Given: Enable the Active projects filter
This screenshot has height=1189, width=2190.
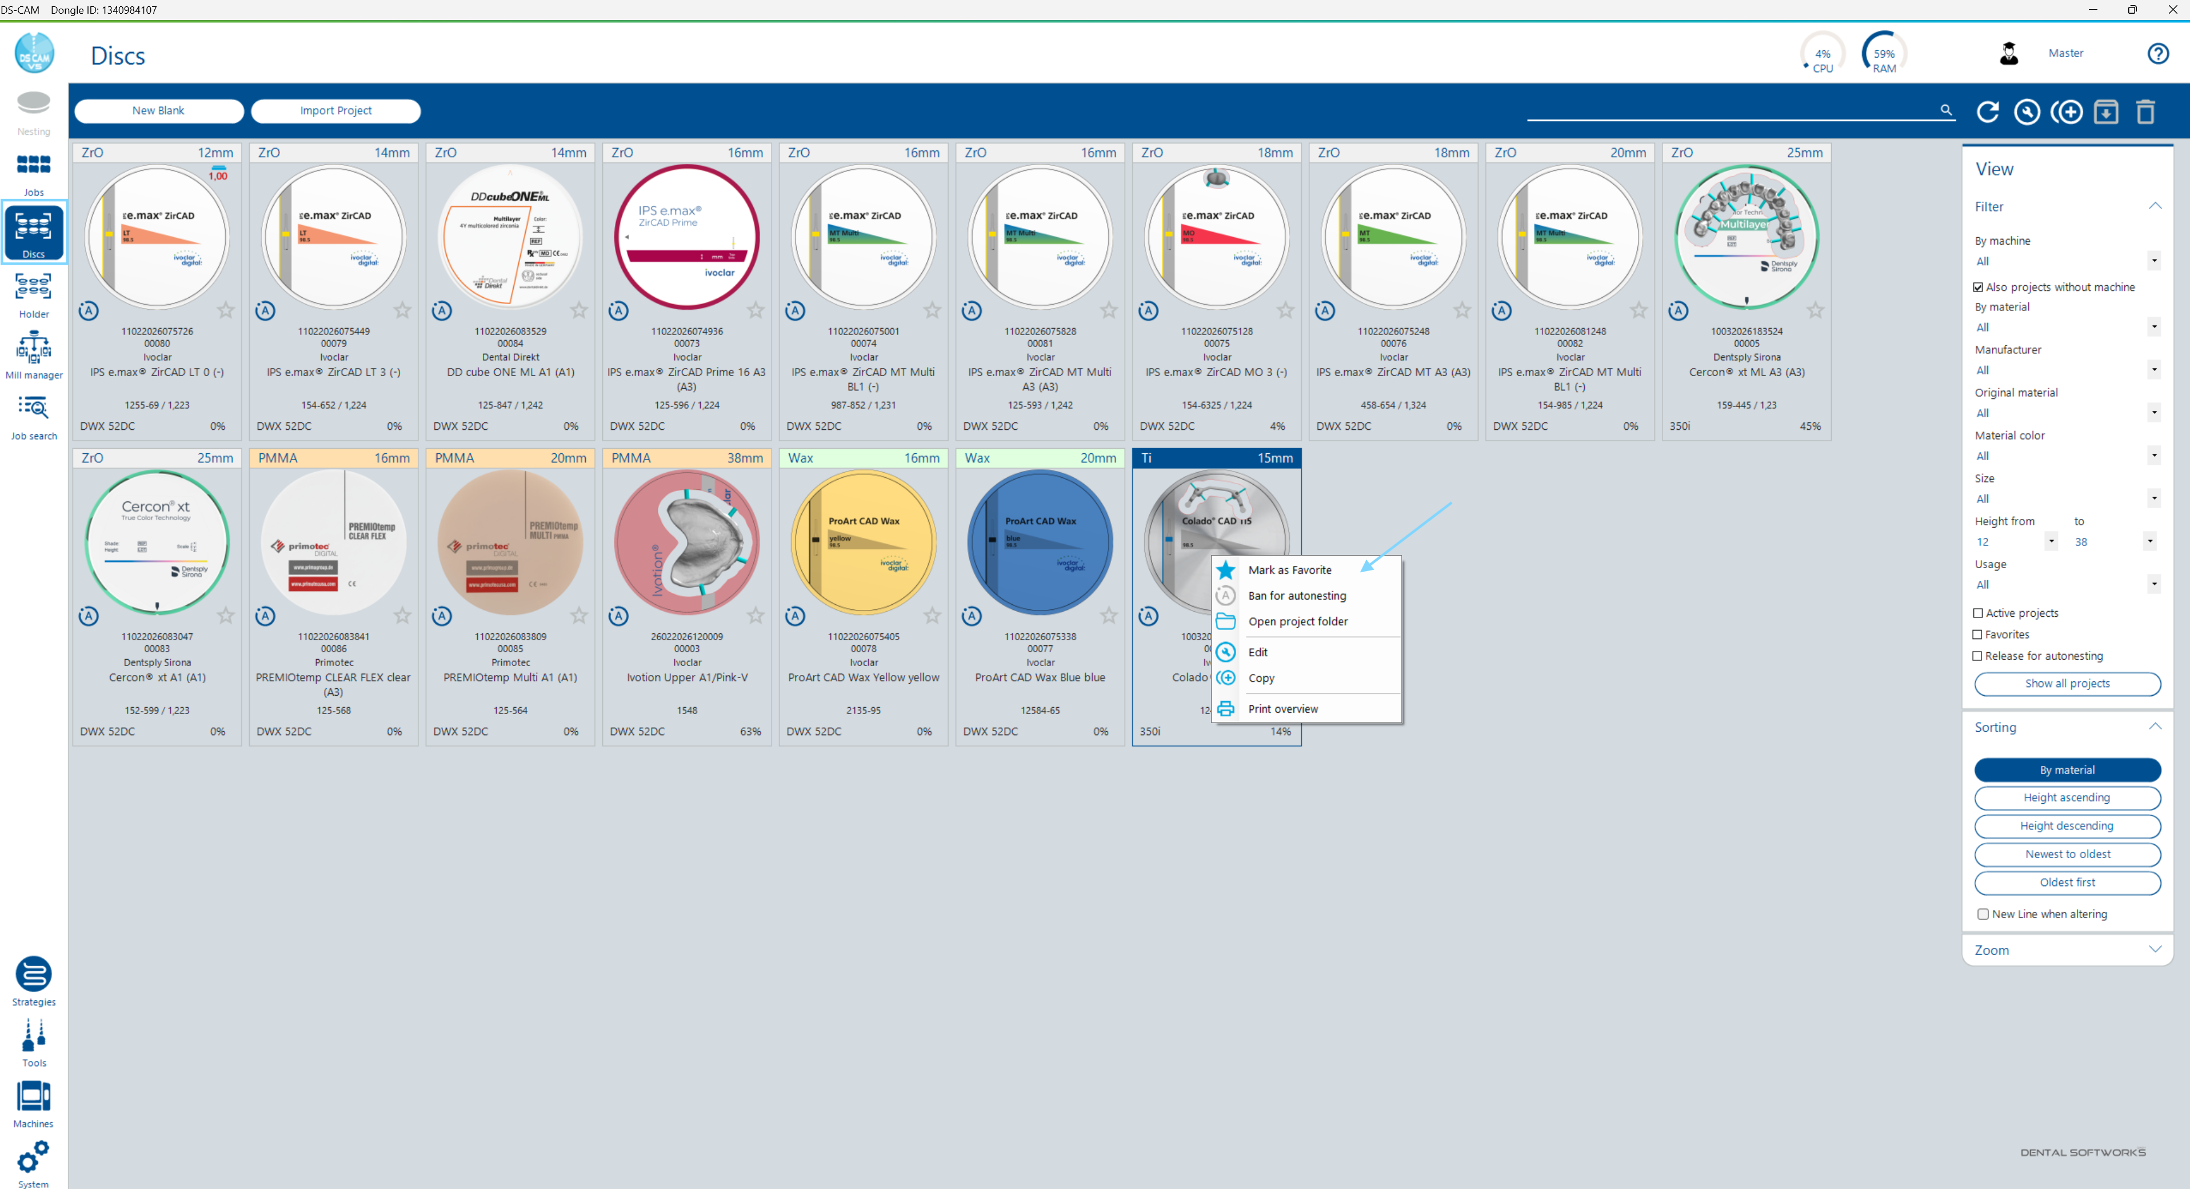Looking at the screenshot, I should (1977, 612).
